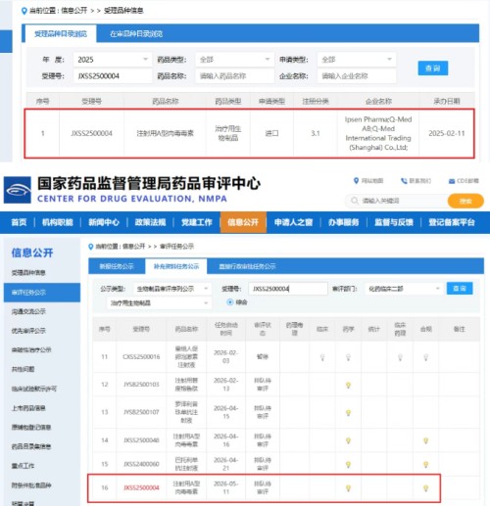The height and width of the screenshot is (506, 490).
Task: Click the yellow compliance bulb in row 16
Action: tap(425, 488)
